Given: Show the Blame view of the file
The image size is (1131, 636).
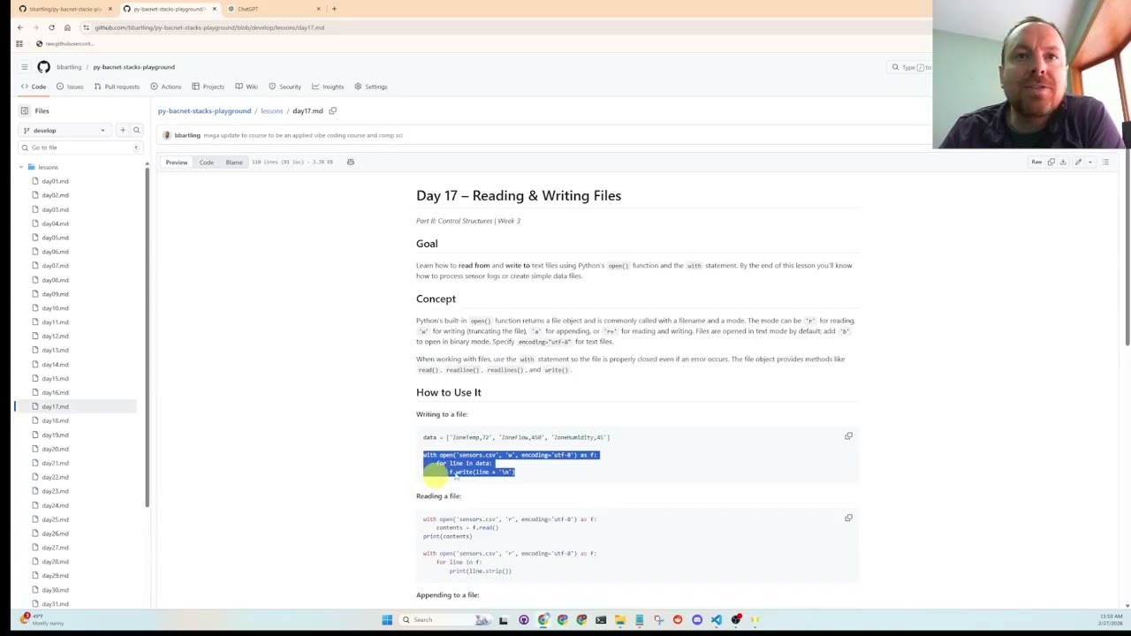Looking at the screenshot, I should click(234, 162).
